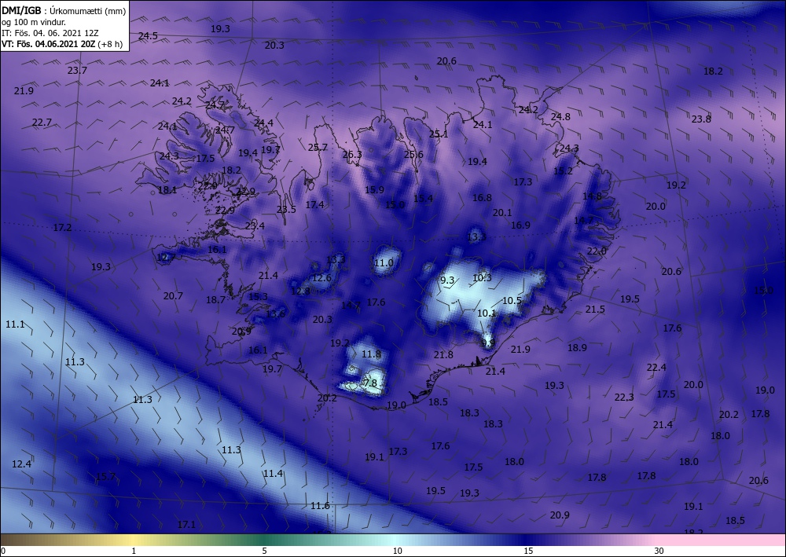
Task: Select the 11.8 value label
Action: click(x=372, y=354)
